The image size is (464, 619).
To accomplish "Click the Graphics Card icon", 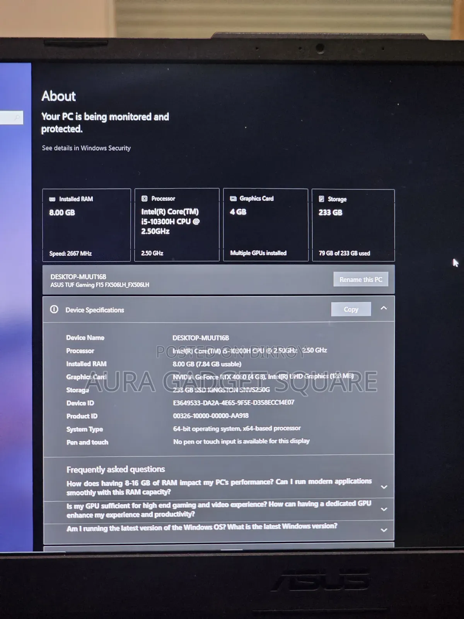I will (x=233, y=198).
